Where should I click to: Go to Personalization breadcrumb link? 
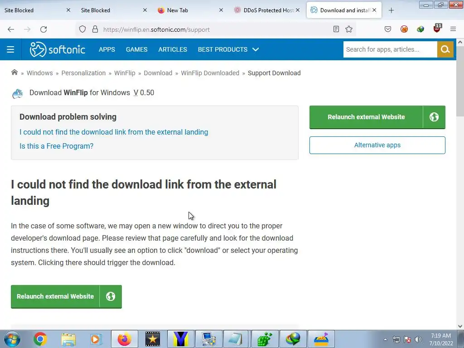[x=83, y=73]
